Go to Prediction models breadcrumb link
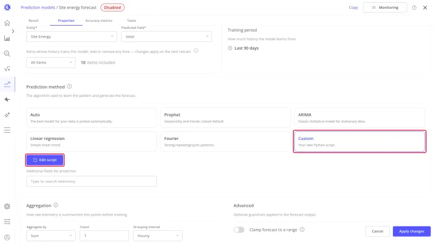436x245 pixels. pos(38,8)
